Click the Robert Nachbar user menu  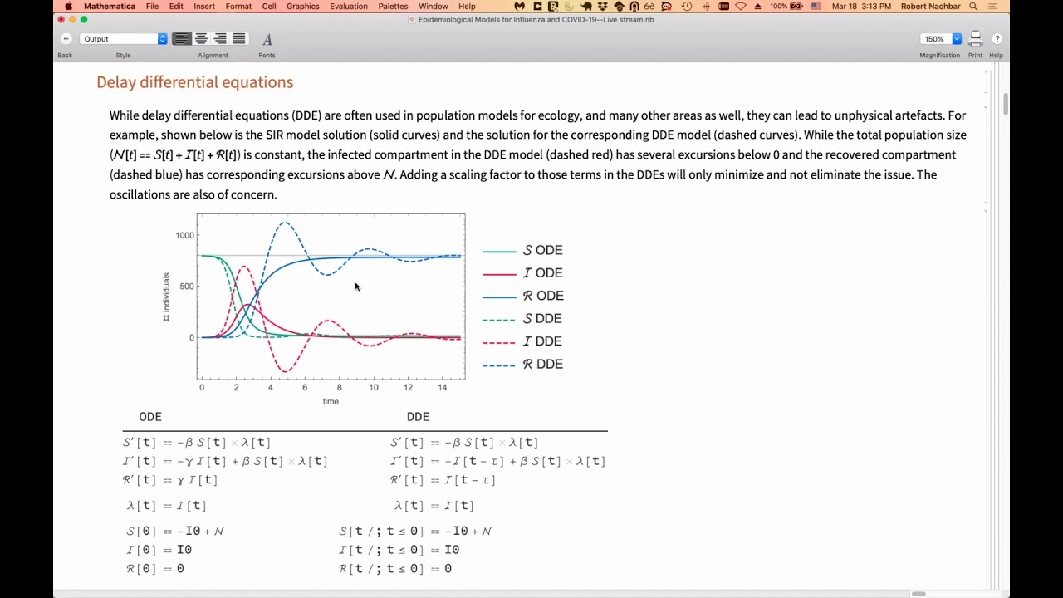coord(929,7)
